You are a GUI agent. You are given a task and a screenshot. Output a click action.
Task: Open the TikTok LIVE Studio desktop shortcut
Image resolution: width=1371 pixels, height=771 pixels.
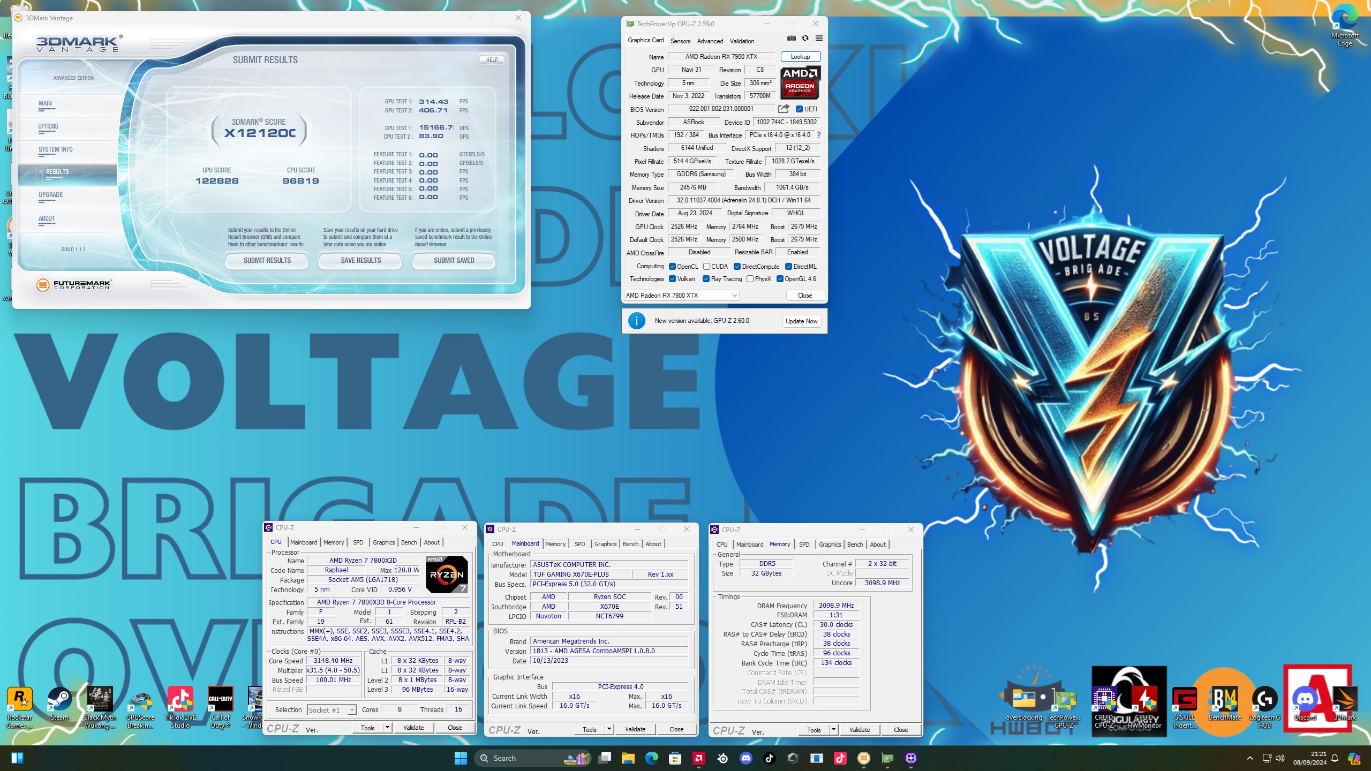(x=180, y=707)
